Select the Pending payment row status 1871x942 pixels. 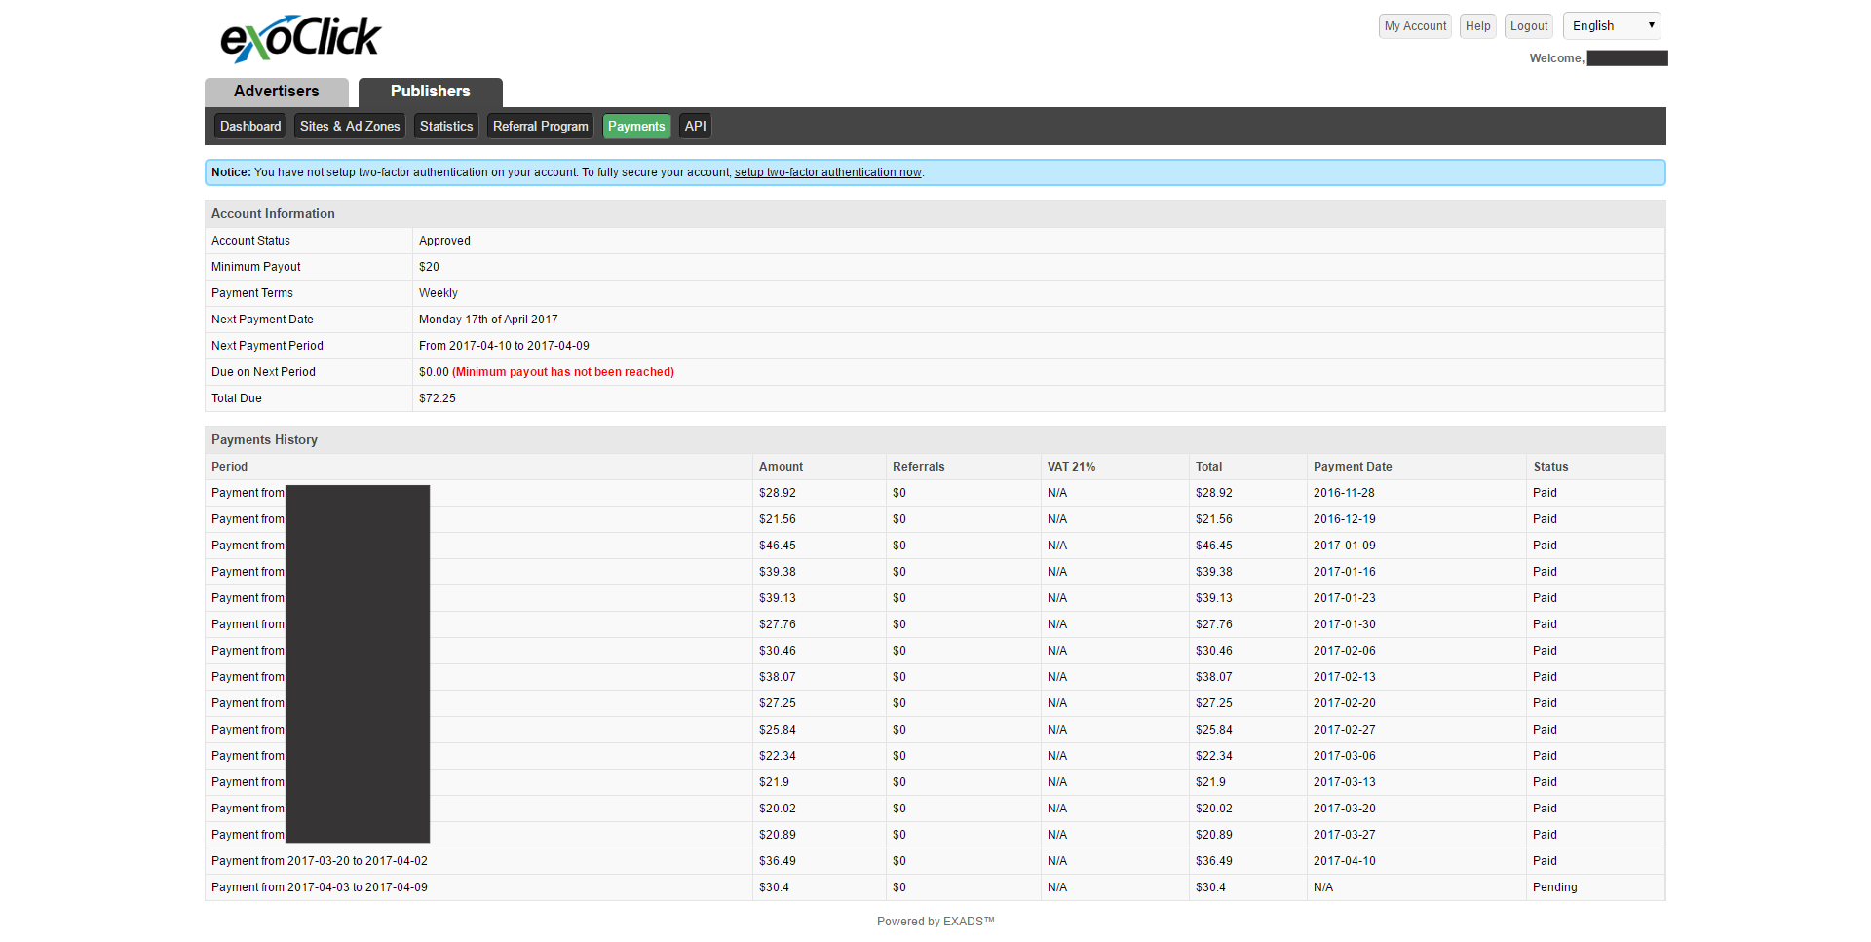tap(1554, 887)
